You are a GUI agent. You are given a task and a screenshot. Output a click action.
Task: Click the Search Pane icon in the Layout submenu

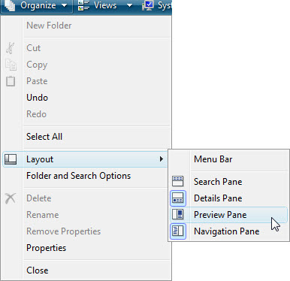coord(178,181)
